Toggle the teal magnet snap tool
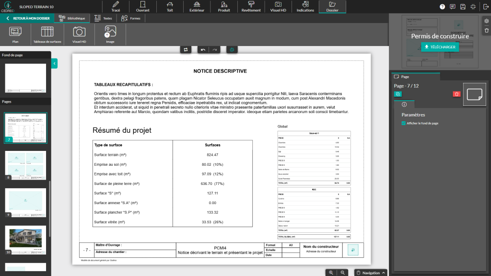The height and width of the screenshot is (276, 491). (x=232, y=49)
